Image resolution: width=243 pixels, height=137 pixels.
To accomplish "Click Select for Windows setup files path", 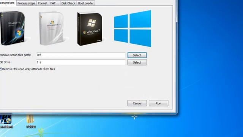I will [137, 55].
